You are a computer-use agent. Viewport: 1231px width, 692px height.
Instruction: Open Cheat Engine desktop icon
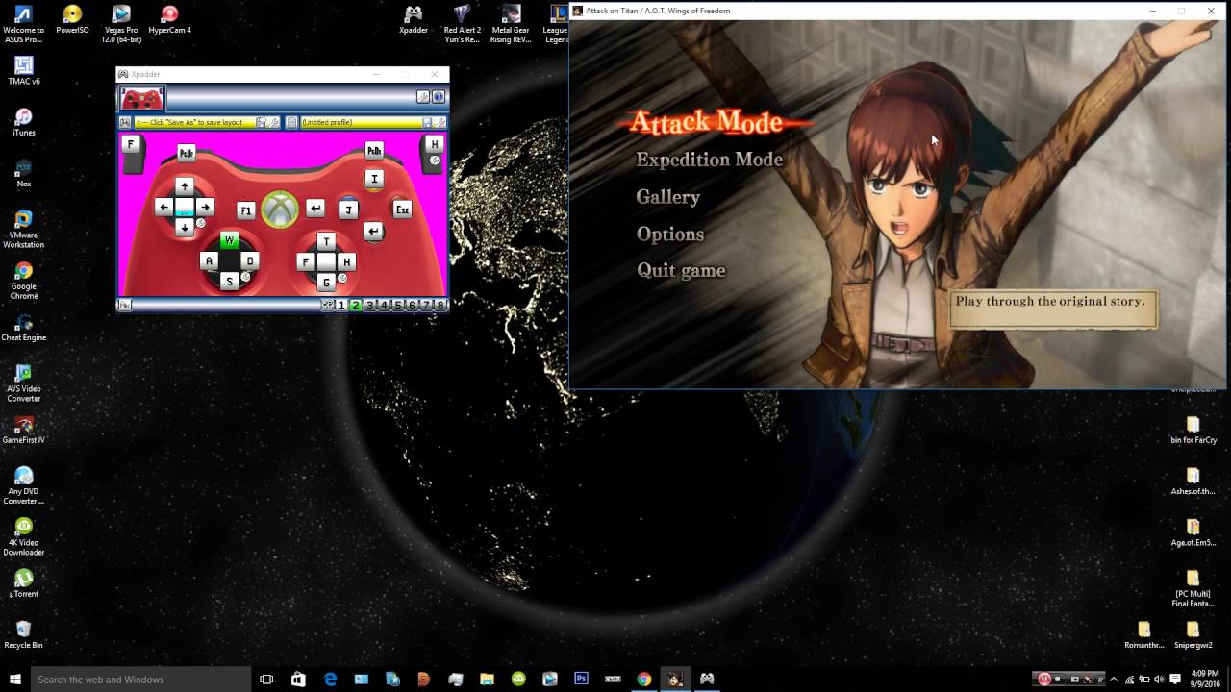point(23,327)
